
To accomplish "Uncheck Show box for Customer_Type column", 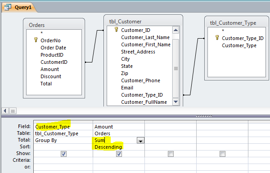I will coord(63,154).
